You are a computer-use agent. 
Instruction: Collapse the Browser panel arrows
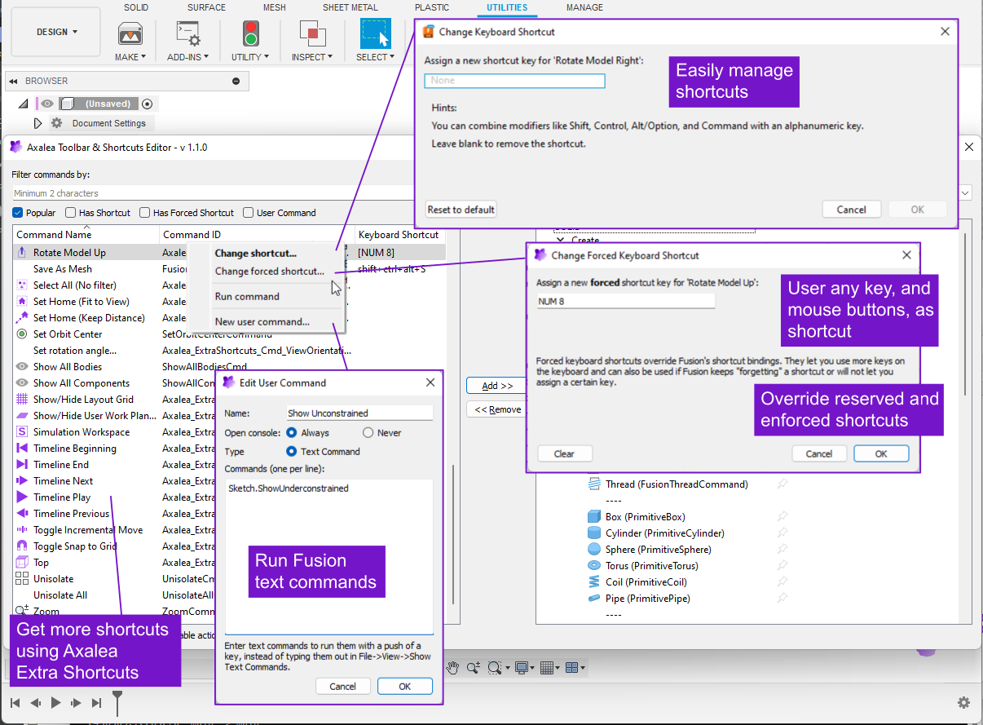point(14,81)
